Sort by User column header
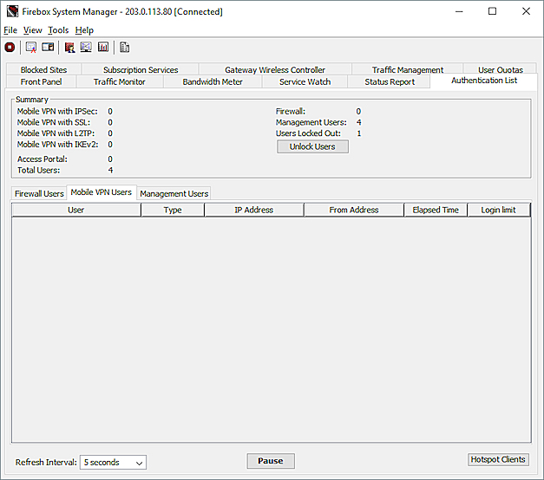Image resolution: width=544 pixels, height=480 pixels. 76,210
